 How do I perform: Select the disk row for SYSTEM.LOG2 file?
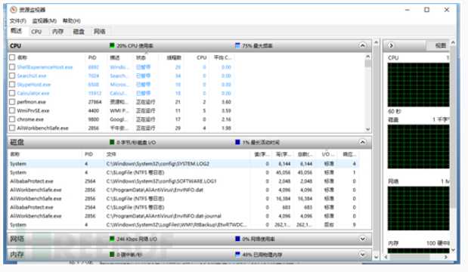184,164
